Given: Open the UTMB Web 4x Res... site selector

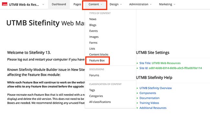Looking at the screenshot, I should 26,5.
